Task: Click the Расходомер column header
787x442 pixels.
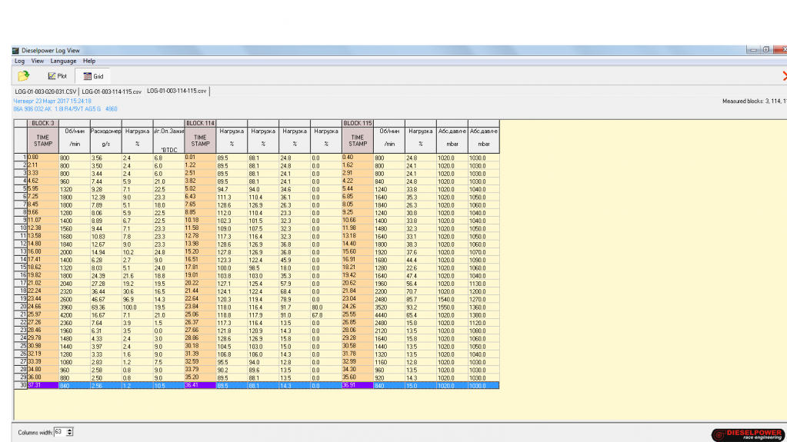Action: point(105,131)
